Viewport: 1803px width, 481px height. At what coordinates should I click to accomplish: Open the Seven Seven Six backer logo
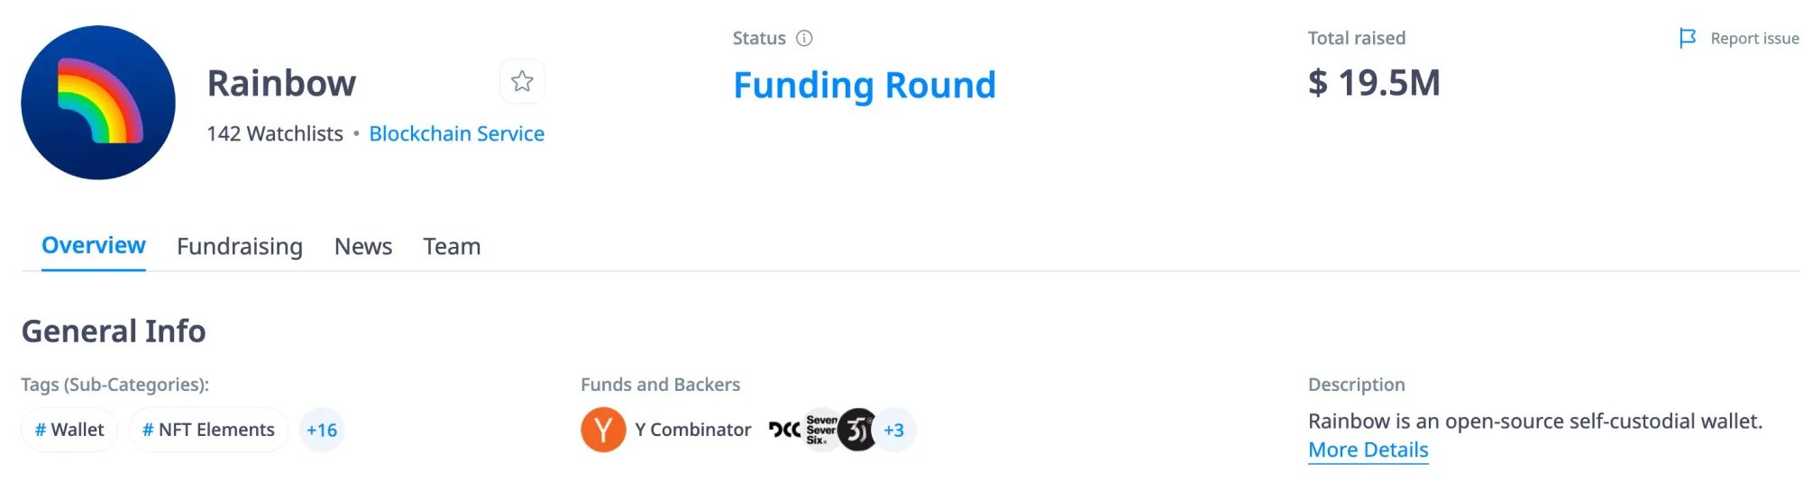(820, 430)
